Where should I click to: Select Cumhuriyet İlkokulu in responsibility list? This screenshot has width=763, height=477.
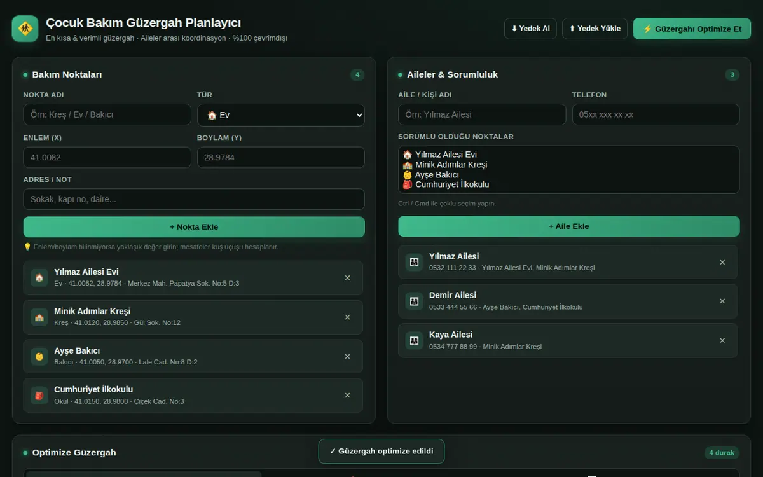point(568,185)
